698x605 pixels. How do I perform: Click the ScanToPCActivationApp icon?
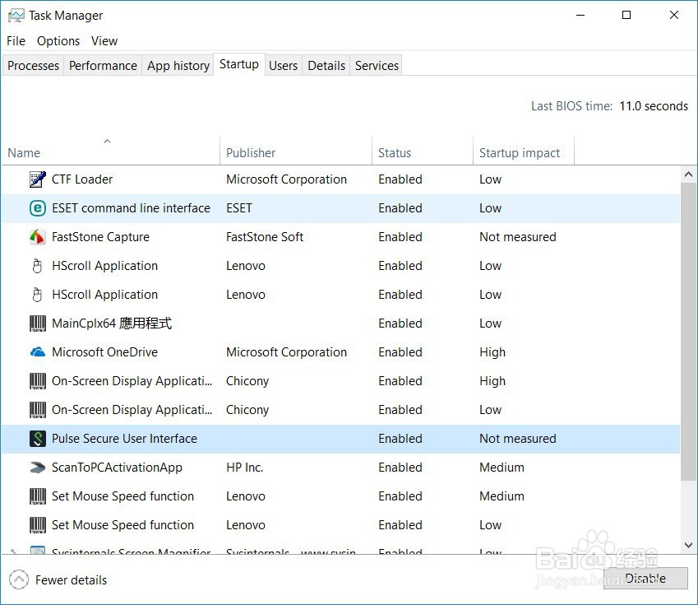(38, 468)
